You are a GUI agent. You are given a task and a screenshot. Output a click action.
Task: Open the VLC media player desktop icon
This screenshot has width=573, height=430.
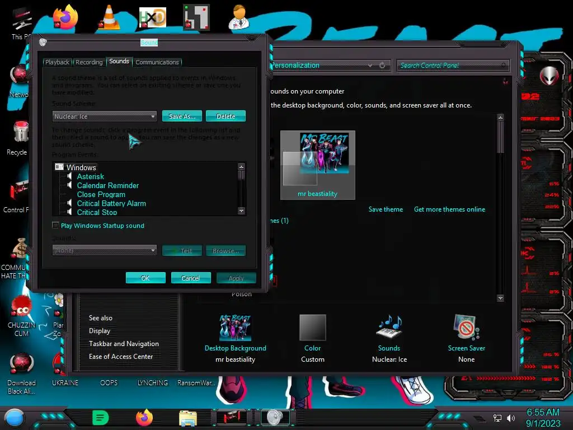point(109,17)
